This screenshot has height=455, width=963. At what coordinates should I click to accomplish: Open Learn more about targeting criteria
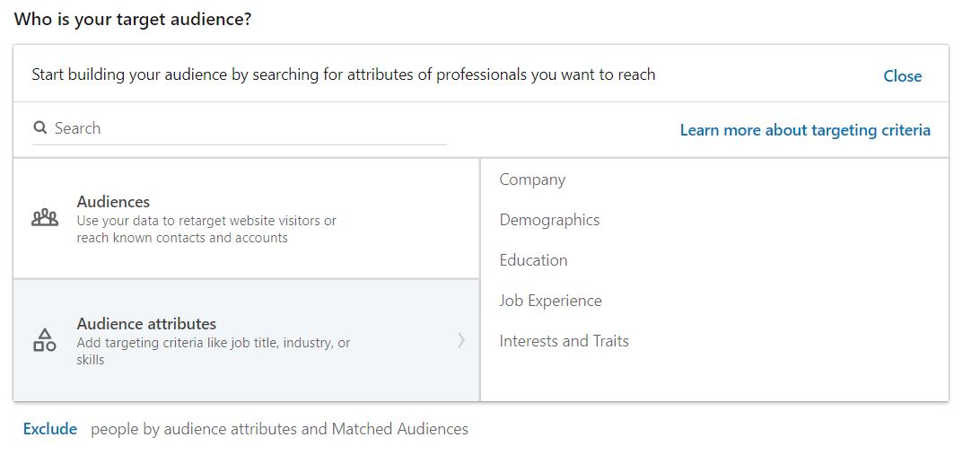click(x=805, y=130)
